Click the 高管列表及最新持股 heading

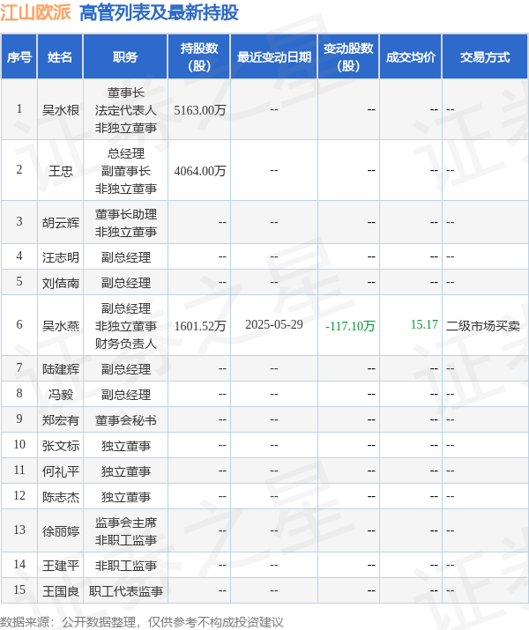tap(160, 13)
